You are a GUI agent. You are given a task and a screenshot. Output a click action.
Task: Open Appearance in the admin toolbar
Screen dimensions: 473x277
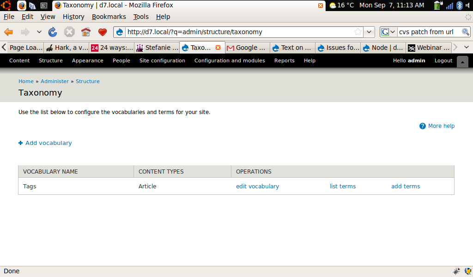[x=87, y=60]
